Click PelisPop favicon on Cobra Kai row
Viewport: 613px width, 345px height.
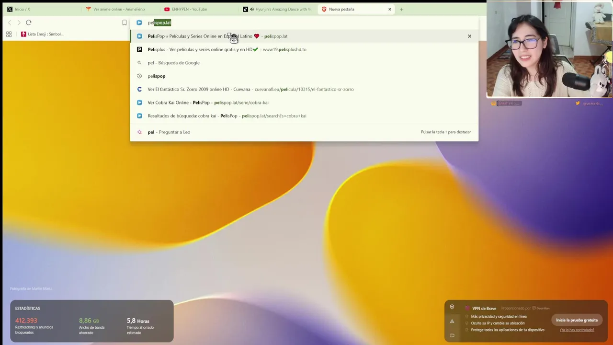point(139,103)
